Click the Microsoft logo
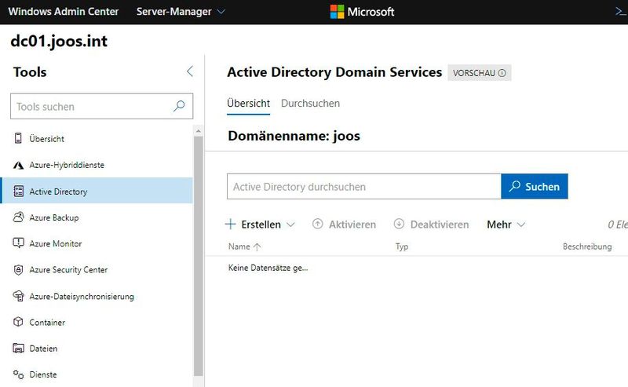Screen dimensions: 628x387 362,12
